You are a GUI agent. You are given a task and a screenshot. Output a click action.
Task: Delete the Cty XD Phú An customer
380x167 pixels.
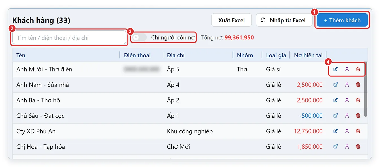pos(358,131)
